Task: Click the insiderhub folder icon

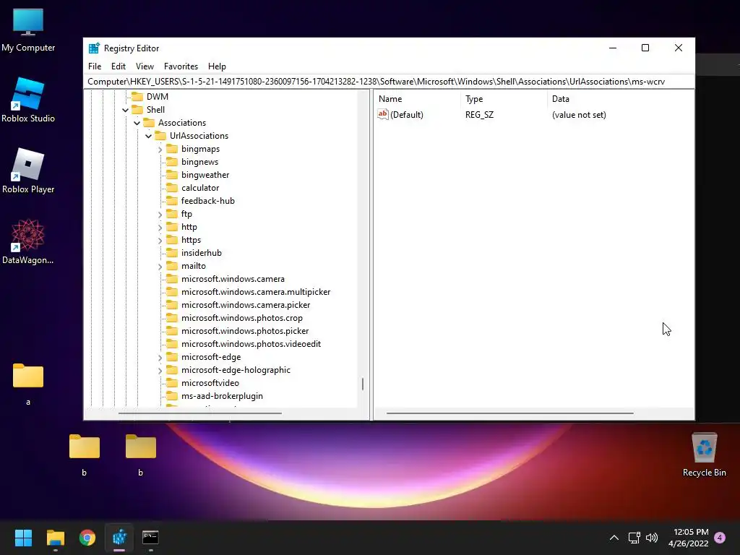Action: [x=172, y=253]
